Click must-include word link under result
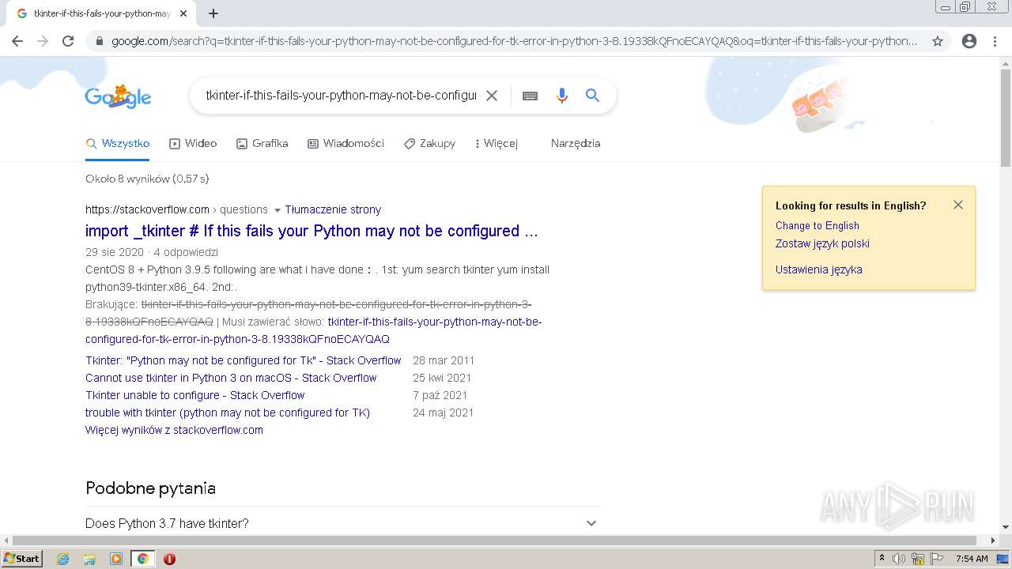This screenshot has width=1012, height=569. pos(314,330)
